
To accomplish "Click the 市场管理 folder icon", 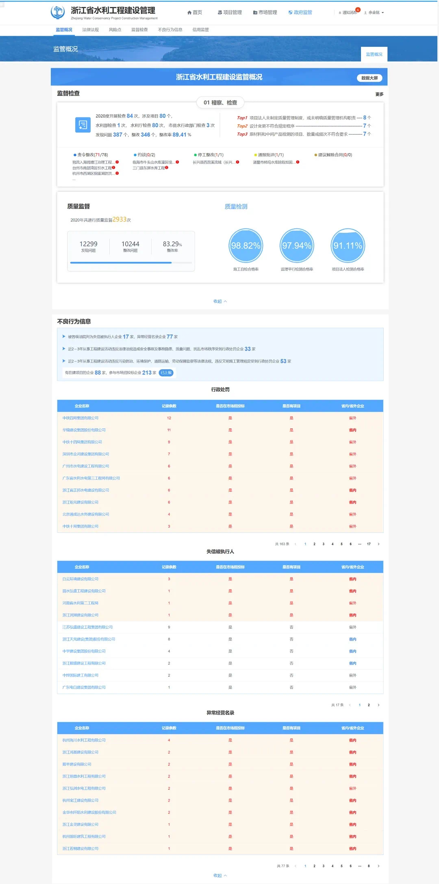I will pos(255,13).
